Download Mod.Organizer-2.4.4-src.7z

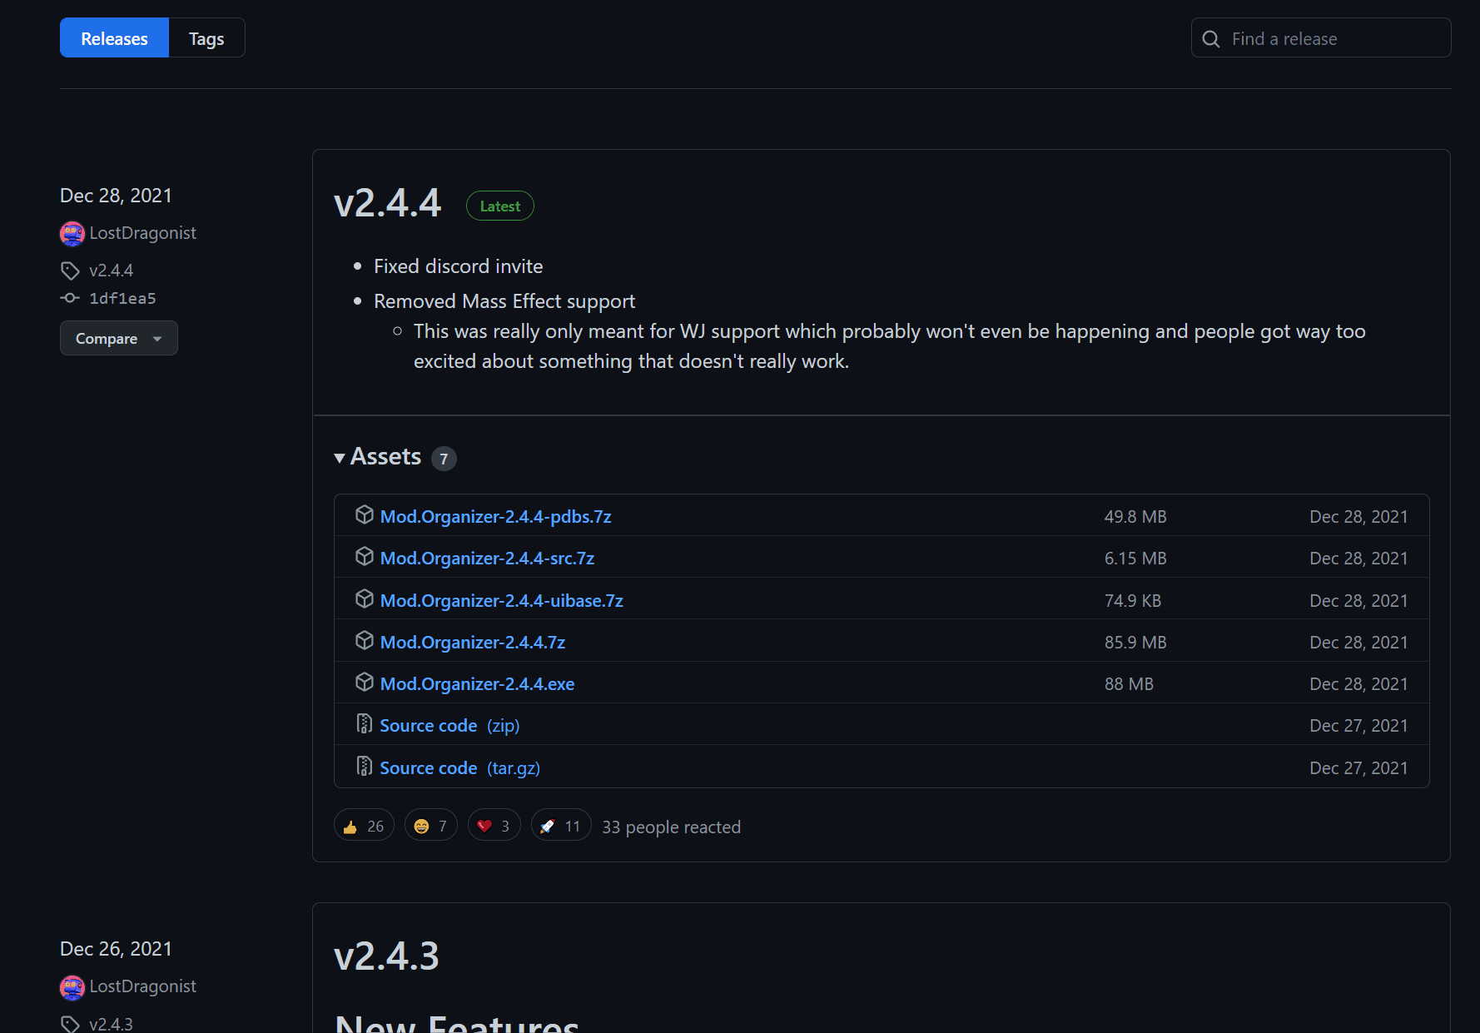tap(487, 558)
